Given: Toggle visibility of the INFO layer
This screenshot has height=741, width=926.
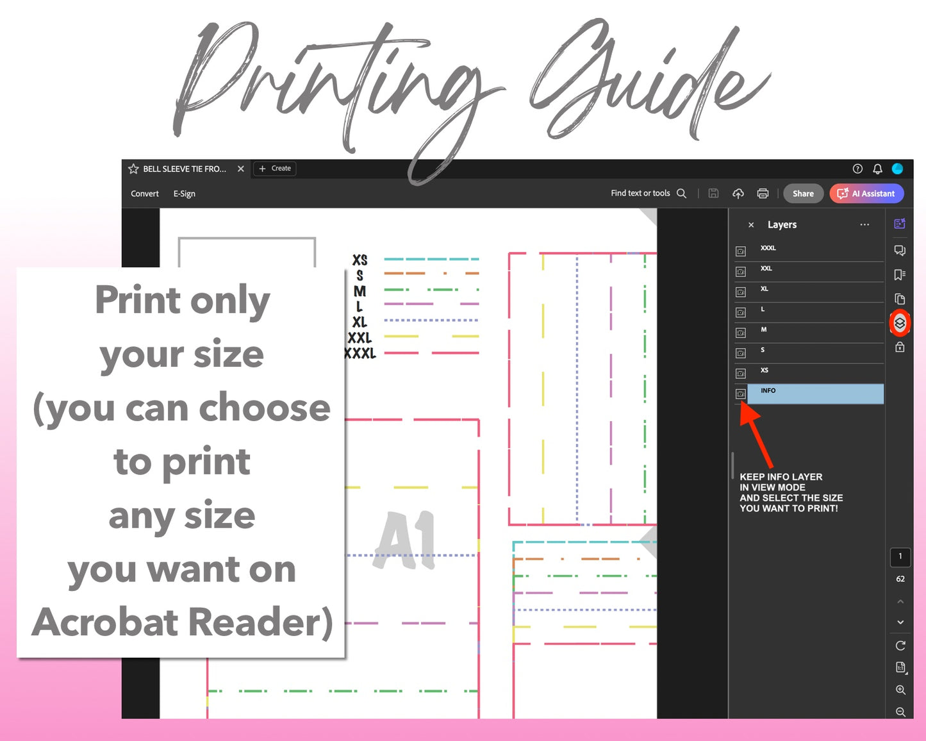Looking at the screenshot, I should 741,394.
